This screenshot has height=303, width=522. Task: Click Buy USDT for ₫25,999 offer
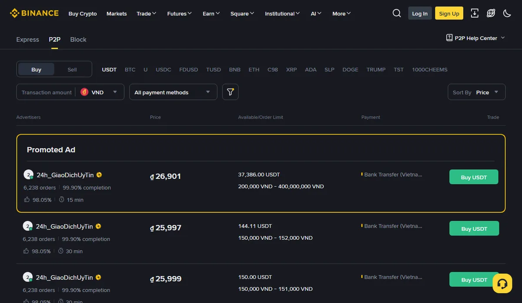pyautogui.click(x=474, y=279)
